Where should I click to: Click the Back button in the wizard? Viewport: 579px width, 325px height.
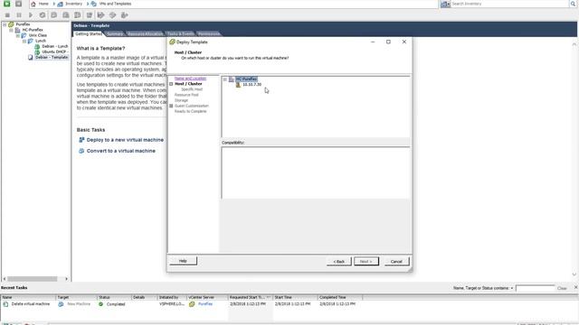(x=339, y=261)
